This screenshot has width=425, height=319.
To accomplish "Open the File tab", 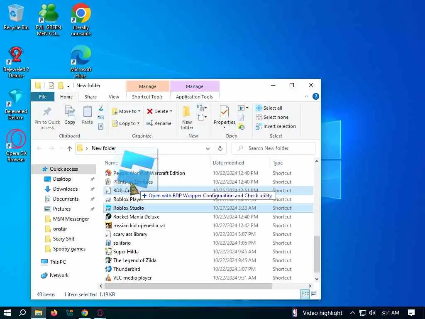I will [43, 97].
